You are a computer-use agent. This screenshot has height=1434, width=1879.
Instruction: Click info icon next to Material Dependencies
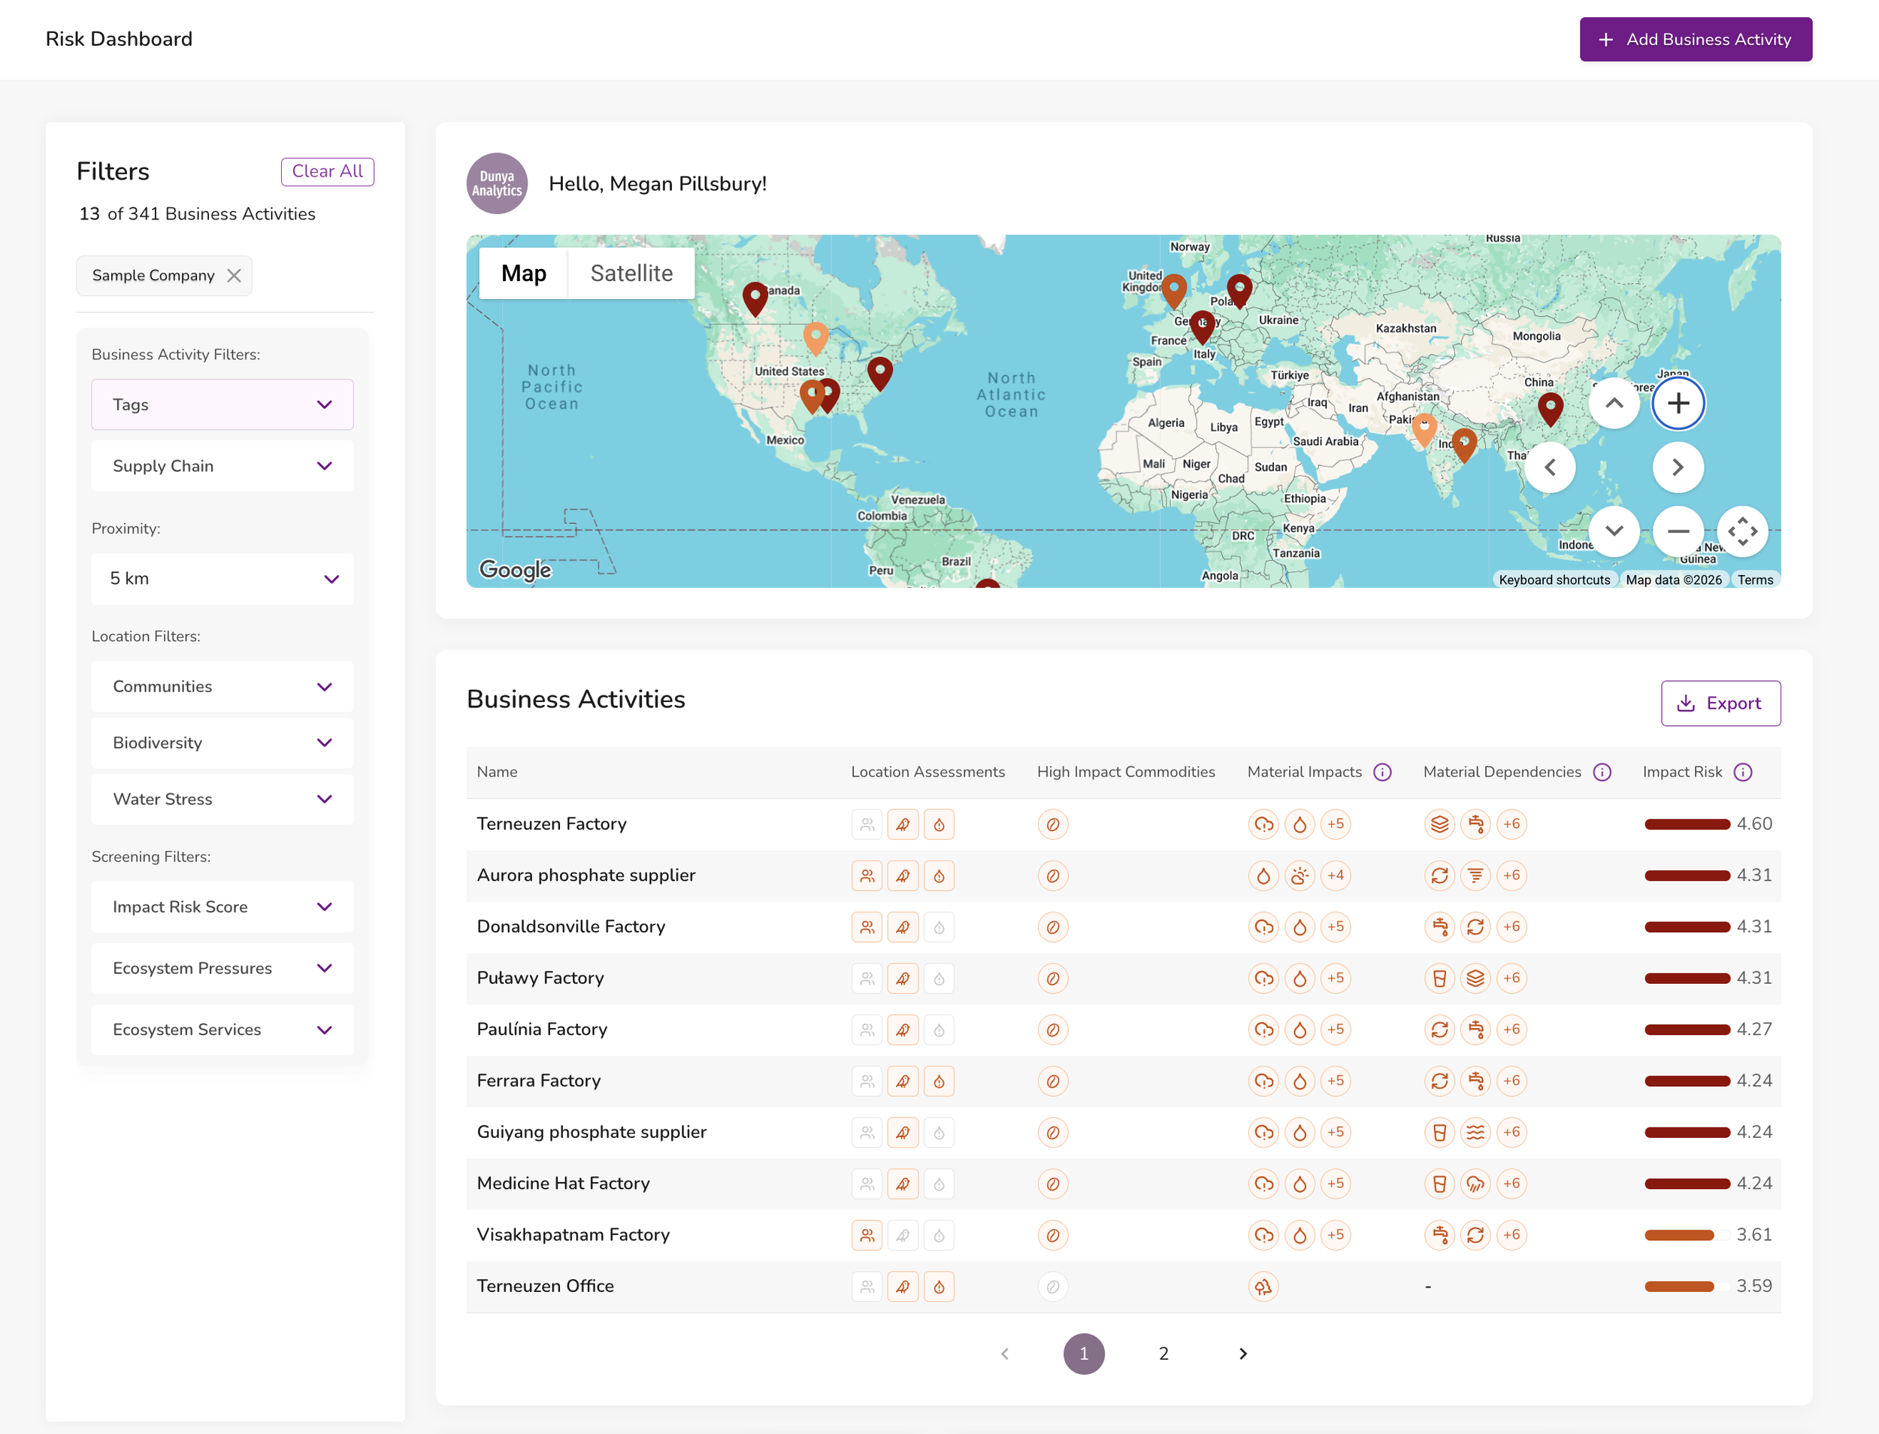pyautogui.click(x=1602, y=772)
